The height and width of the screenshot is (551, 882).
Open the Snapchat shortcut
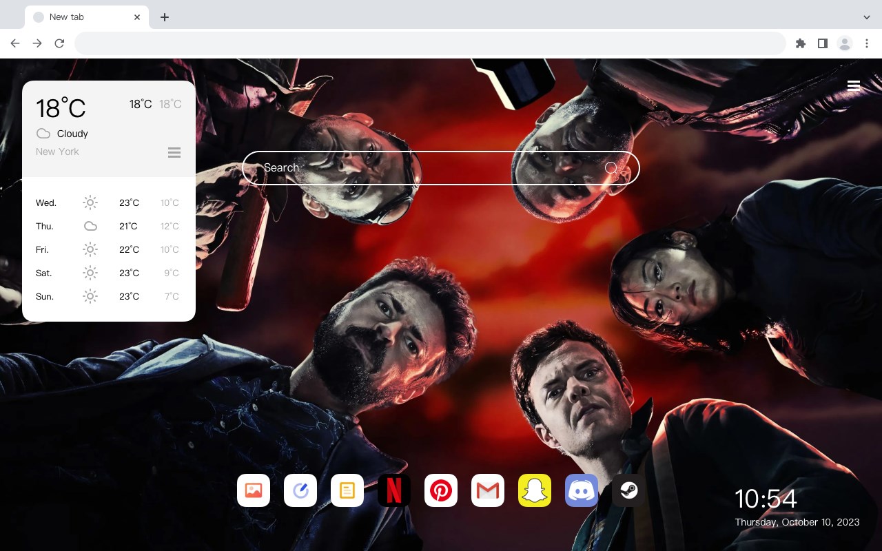click(x=535, y=490)
